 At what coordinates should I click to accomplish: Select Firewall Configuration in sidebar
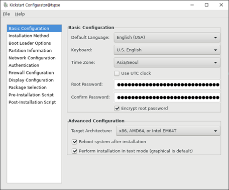34,72
